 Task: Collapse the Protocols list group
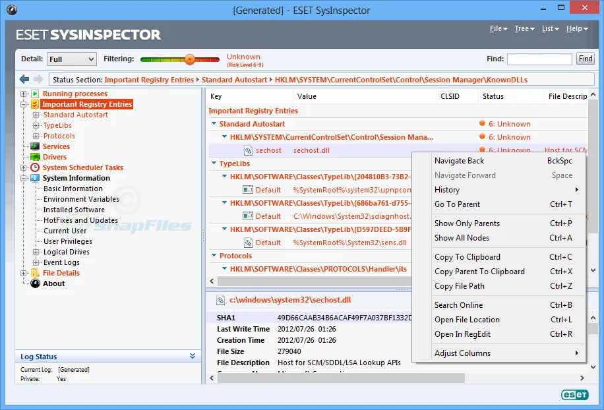(x=214, y=255)
